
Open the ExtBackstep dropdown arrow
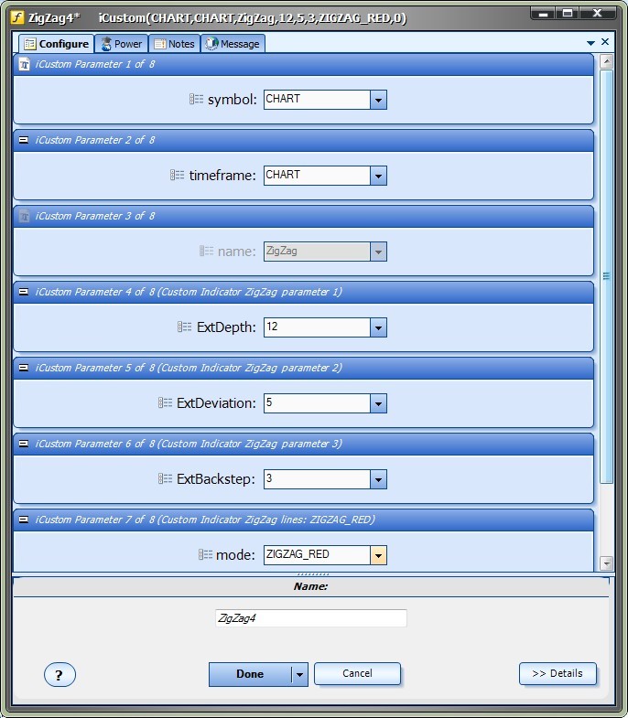point(378,480)
